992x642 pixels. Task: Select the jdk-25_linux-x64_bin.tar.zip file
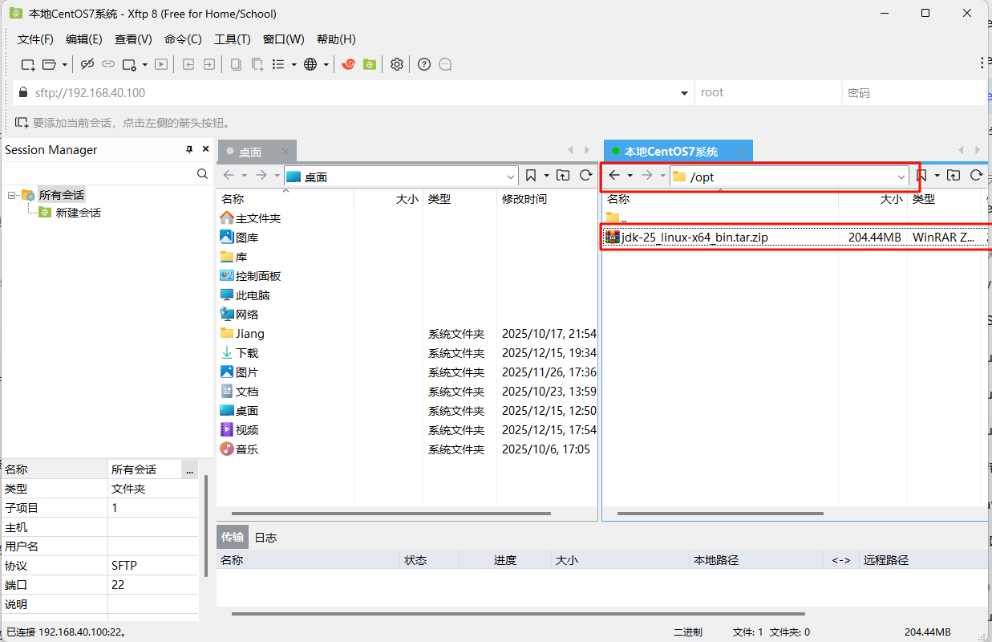click(694, 237)
